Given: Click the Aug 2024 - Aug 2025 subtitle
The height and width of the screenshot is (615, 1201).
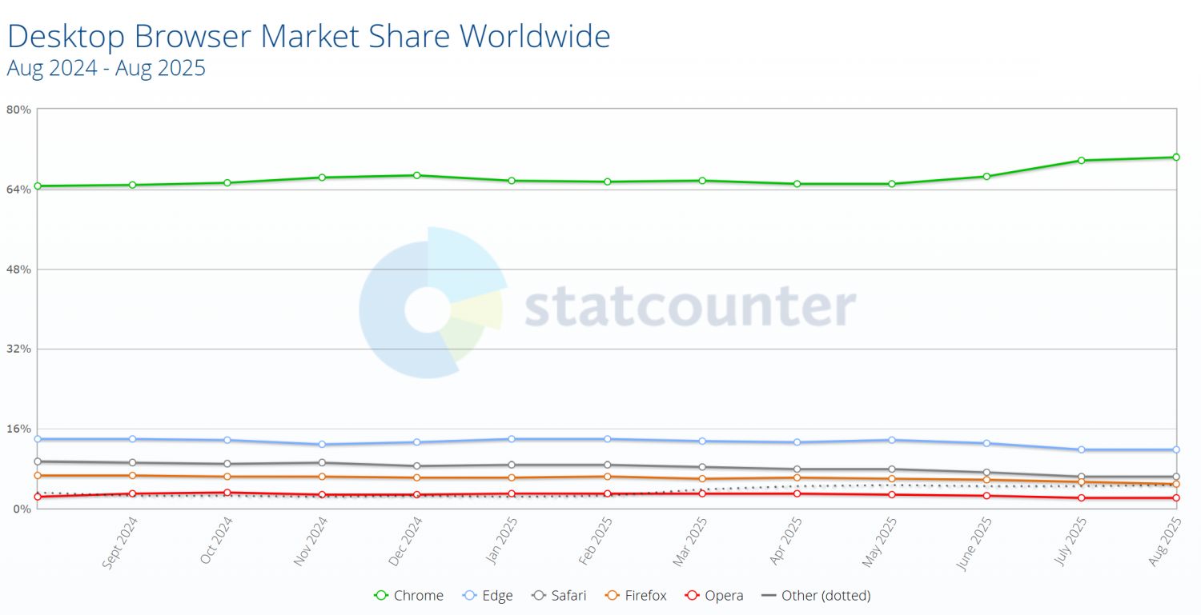Looking at the screenshot, I should click(x=106, y=68).
